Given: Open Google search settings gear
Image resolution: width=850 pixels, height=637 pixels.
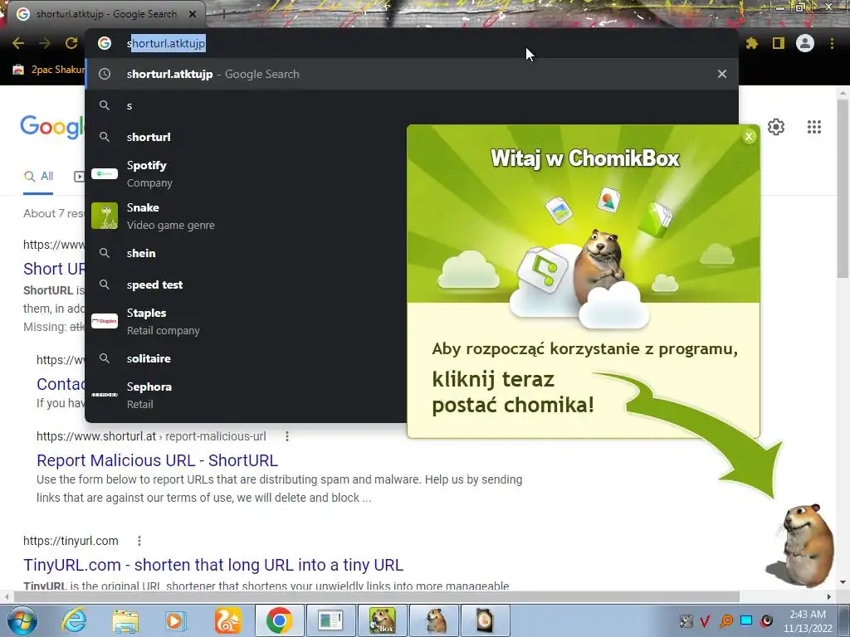Looking at the screenshot, I should 776,127.
